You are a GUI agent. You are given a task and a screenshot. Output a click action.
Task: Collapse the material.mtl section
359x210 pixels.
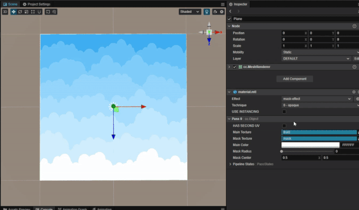pyautogui.click(x=229, y=92)
